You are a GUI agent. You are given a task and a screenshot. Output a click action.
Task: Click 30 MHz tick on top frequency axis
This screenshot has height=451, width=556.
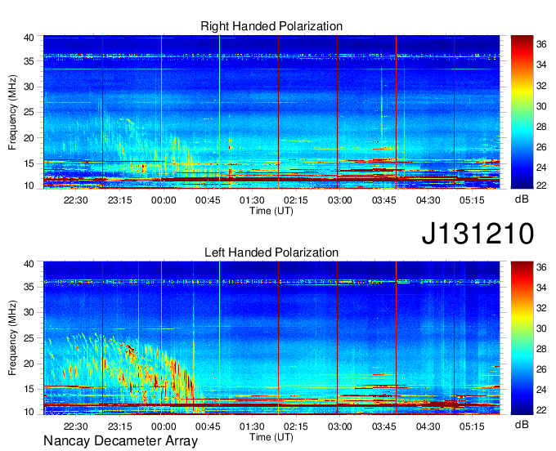[x=29, y=87]
